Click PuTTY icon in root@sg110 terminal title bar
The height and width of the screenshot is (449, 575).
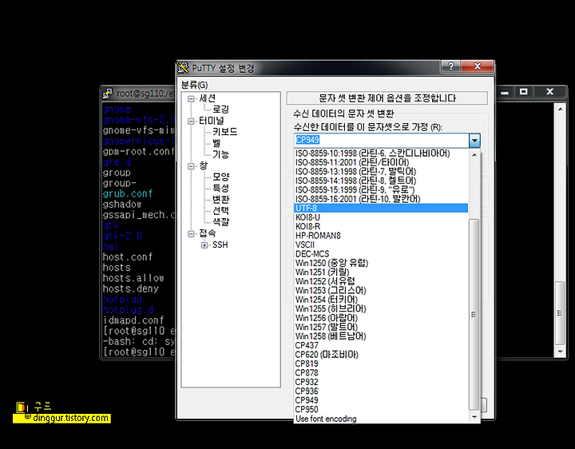pos(108,93)
